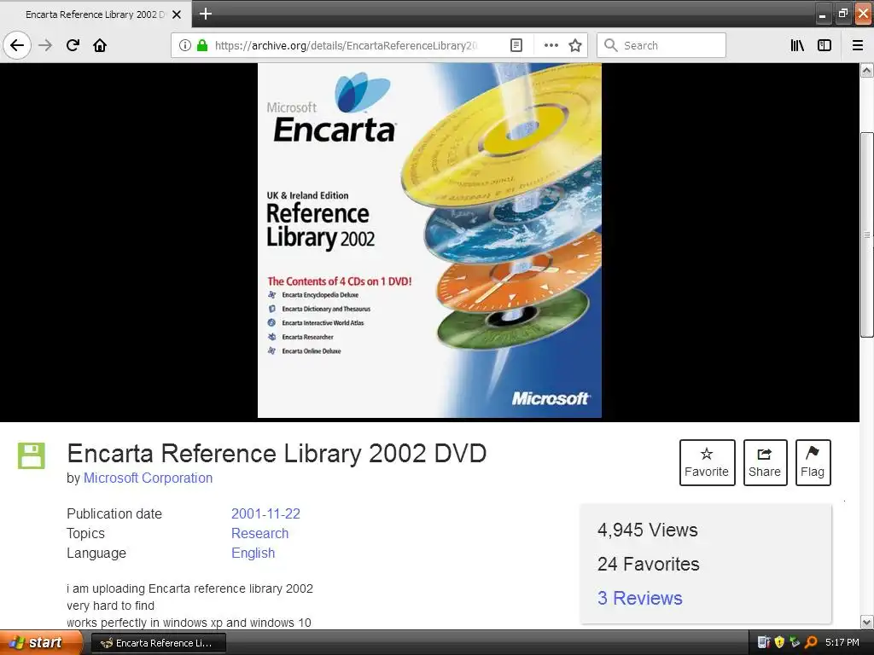Toggle reader view for this page
The image size is (874, 655).
coord(516,45)
